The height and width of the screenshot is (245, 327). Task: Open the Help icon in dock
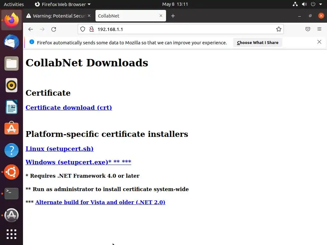tap(11, 150)
